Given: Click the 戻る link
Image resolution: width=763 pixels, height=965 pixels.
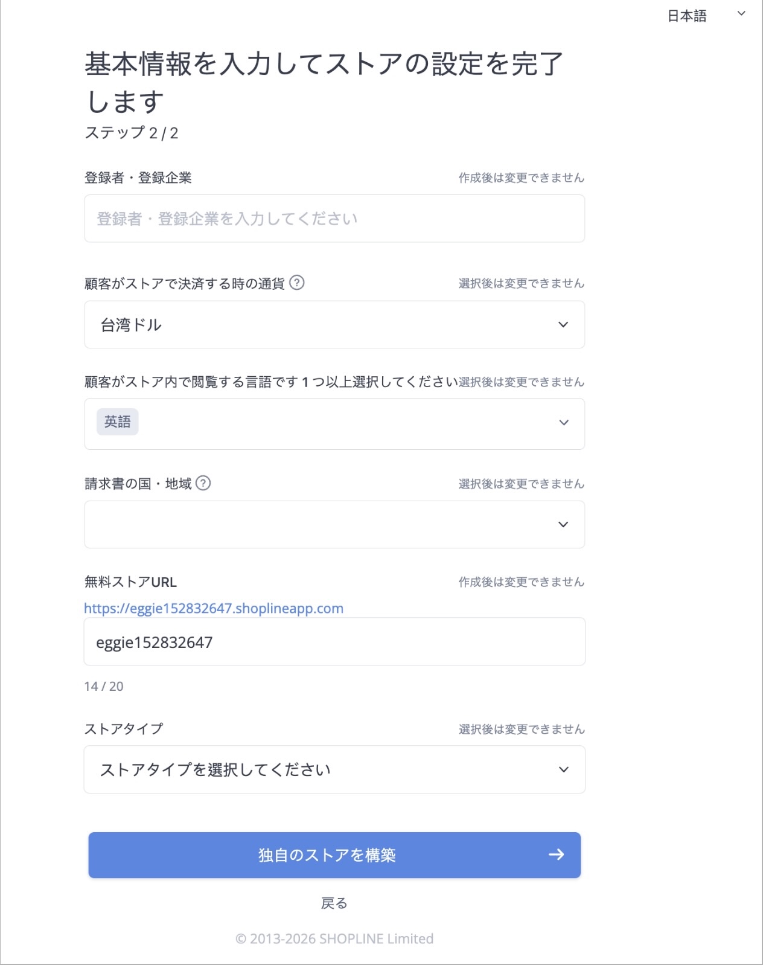Looking at the screenshot, I should (x=334, y=903).
